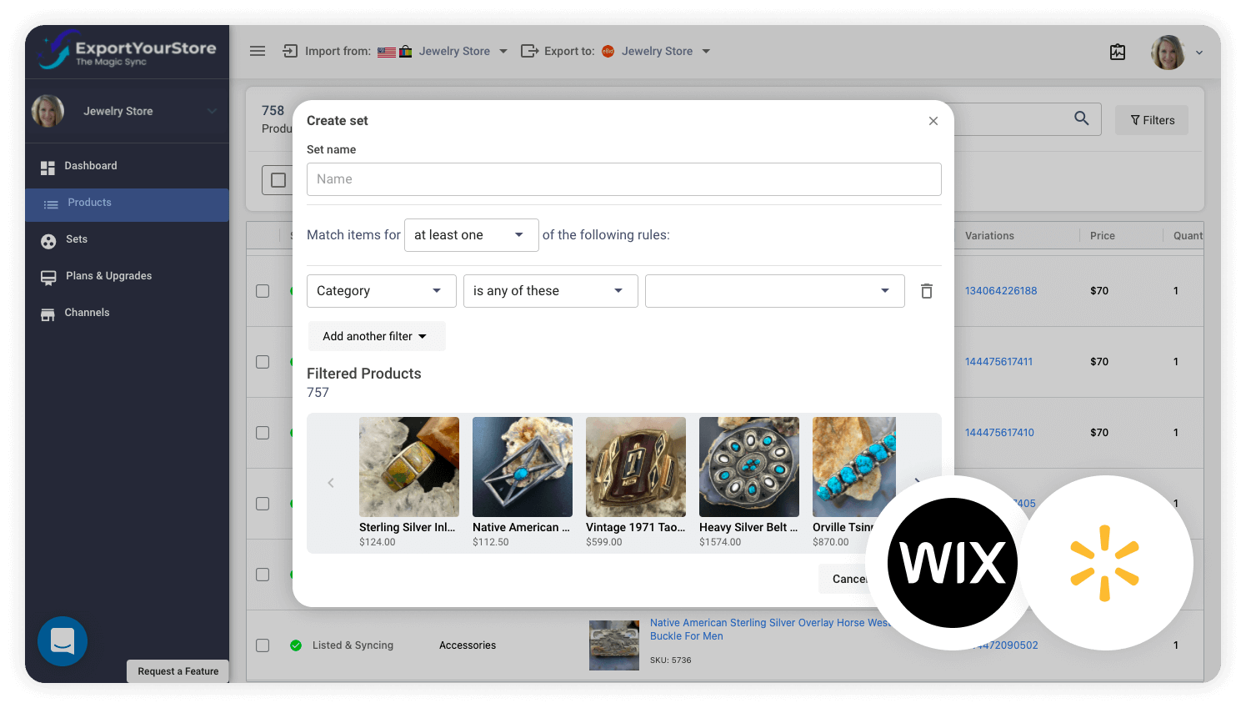Check the checkbox next to the Accessories product

pyautogui.click(x=263, y=645)
